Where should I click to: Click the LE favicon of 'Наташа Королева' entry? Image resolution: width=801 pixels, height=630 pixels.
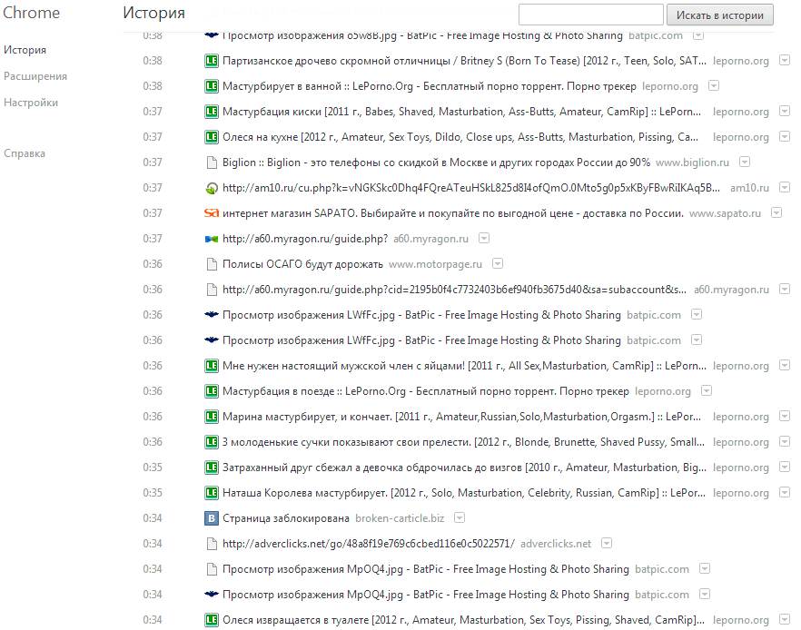pyautogui.click(x=211, y=493)
